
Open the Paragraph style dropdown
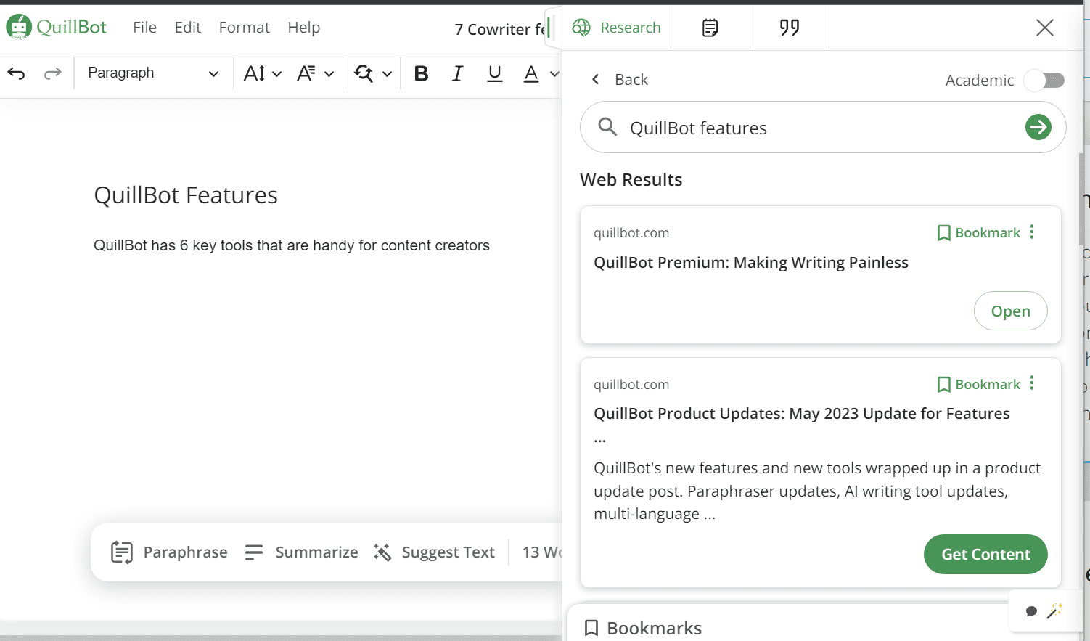153,73
